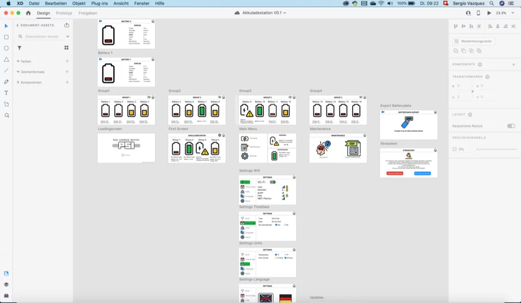Select the Pen tool
Image resolution: width=521 pixels, height=303 pixels.
point(6,82)
